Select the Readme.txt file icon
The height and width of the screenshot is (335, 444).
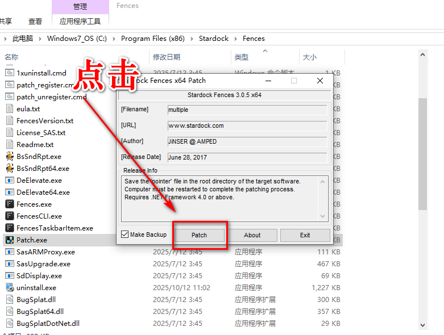pyautogui.click(x=10, y=144)
